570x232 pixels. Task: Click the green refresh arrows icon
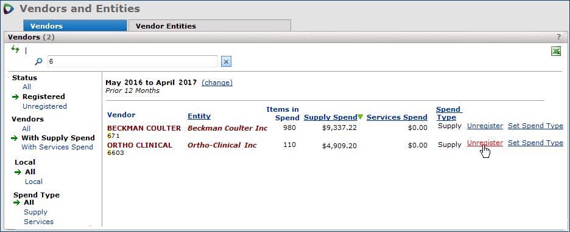pyautogui.click(x=15, y=49)
